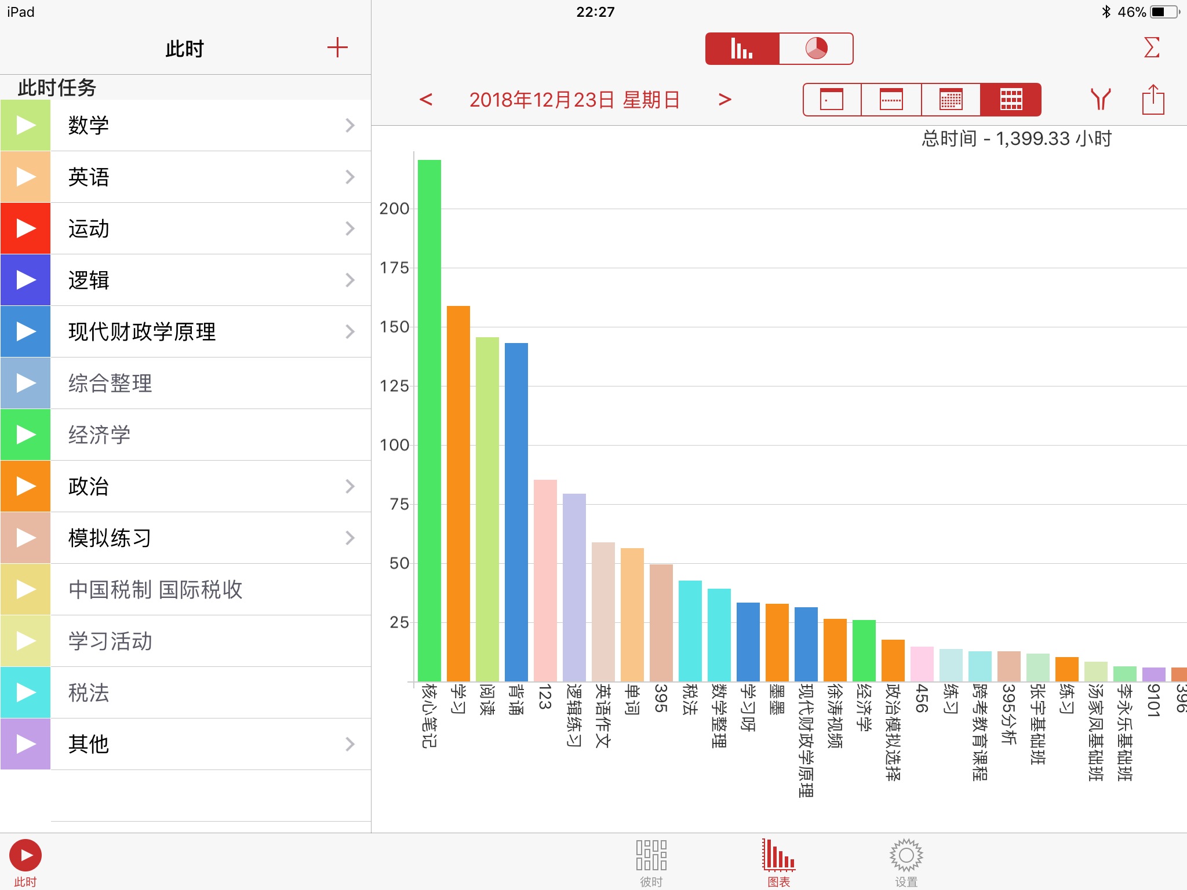Start the 模拟练习 task timer
The width and height of the screenshot is (1187, 890).
(26, 538)
